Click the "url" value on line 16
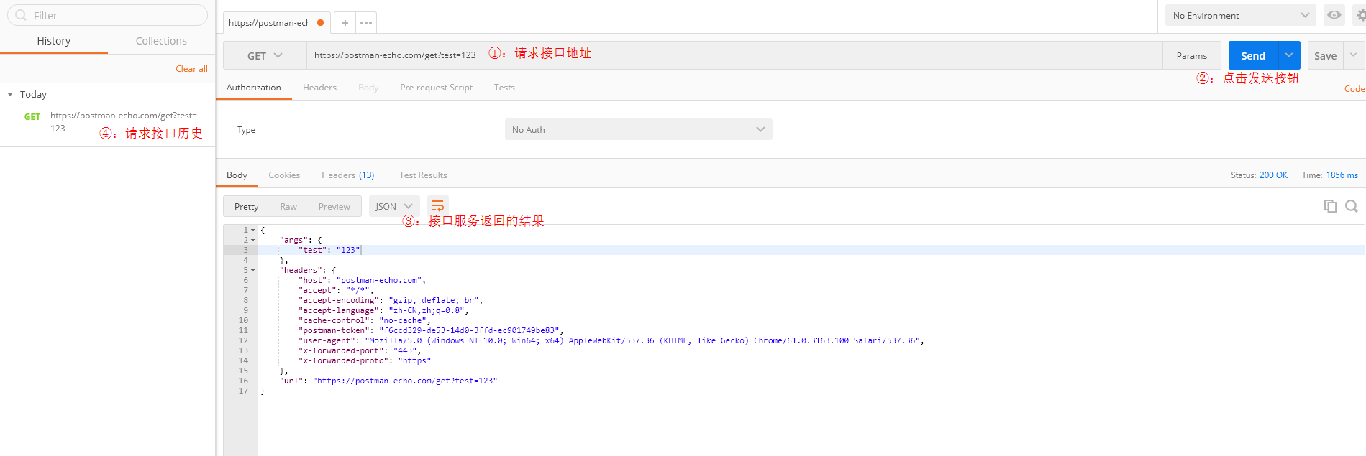Image resolution: width=1366 pixels, height=456 pixels. (405, 381)
